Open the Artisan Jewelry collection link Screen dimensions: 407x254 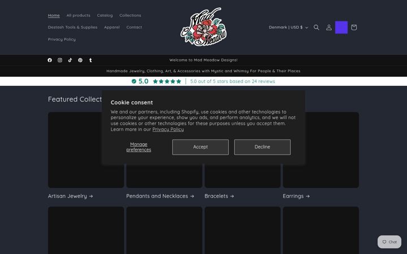click(x=70, y=196)
